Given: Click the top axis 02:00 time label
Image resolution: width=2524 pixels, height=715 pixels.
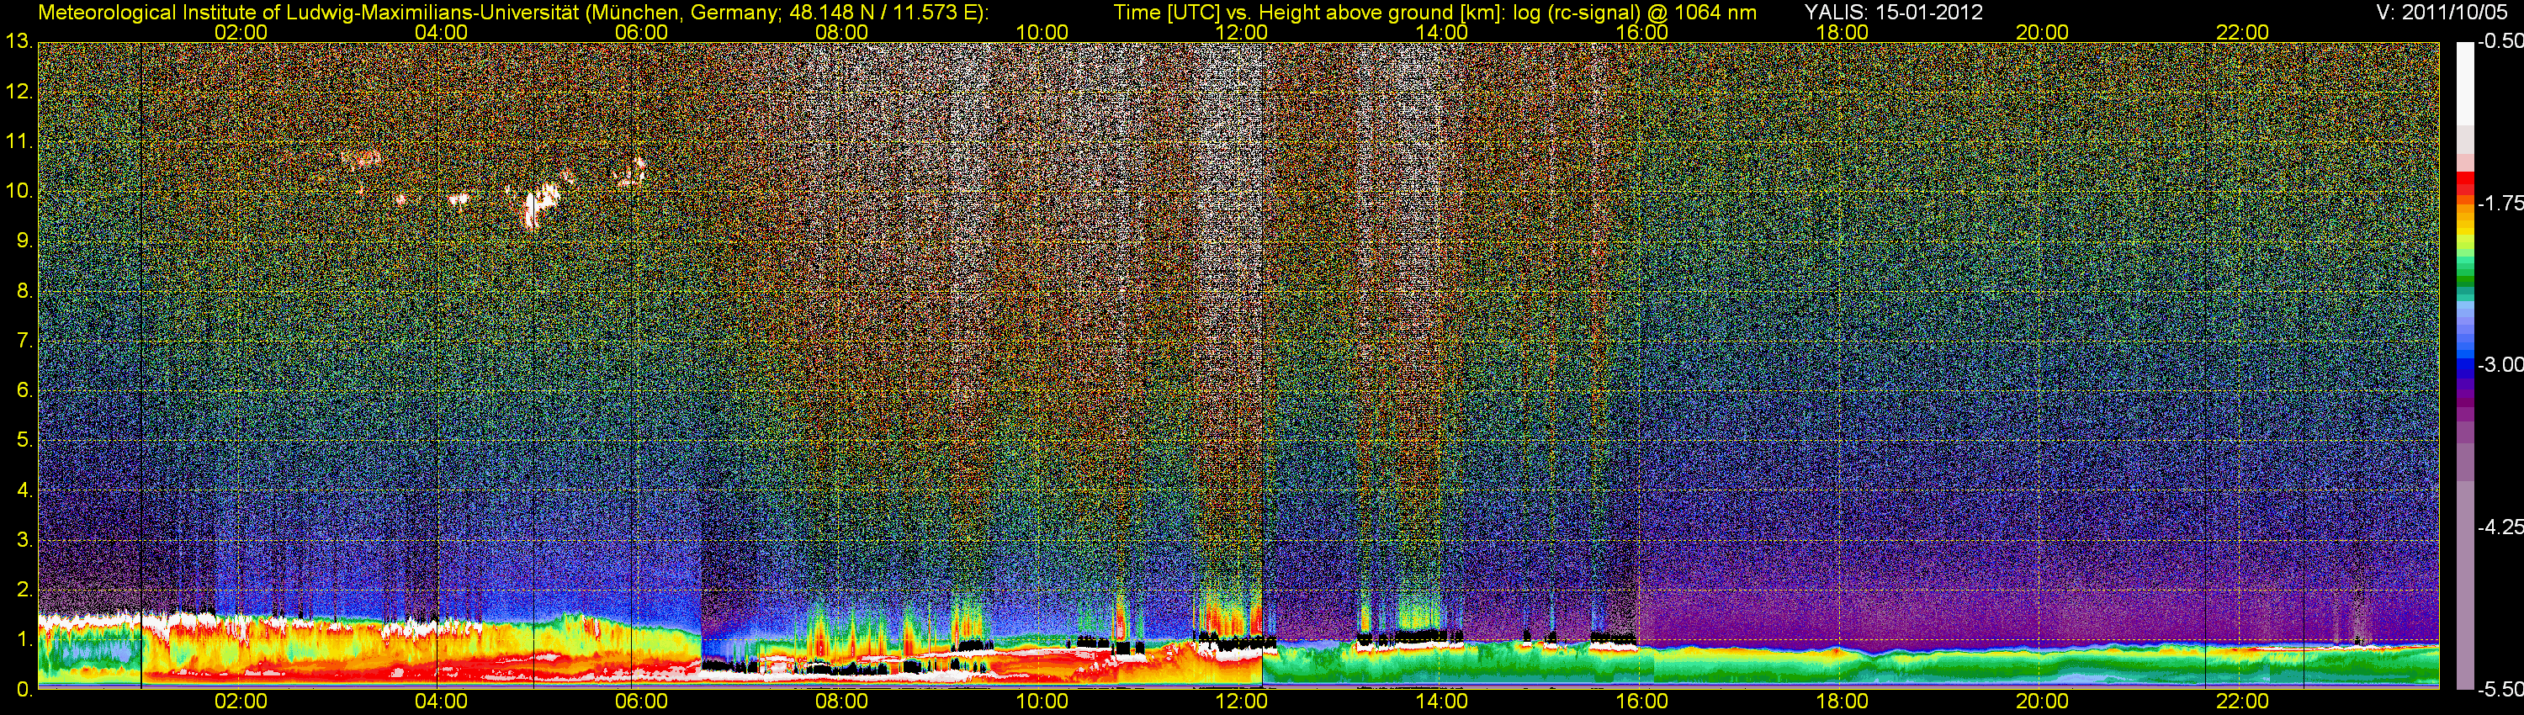Looking at the screenshot, I should [240, 32].
